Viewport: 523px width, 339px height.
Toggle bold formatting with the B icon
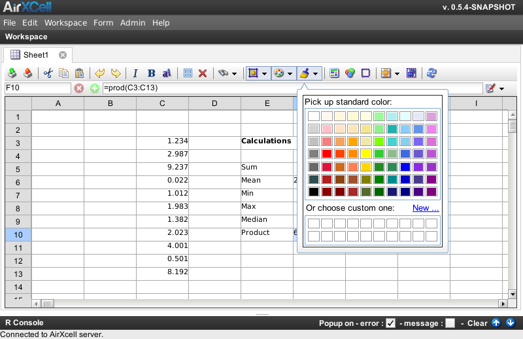click(x=151, y=73)
